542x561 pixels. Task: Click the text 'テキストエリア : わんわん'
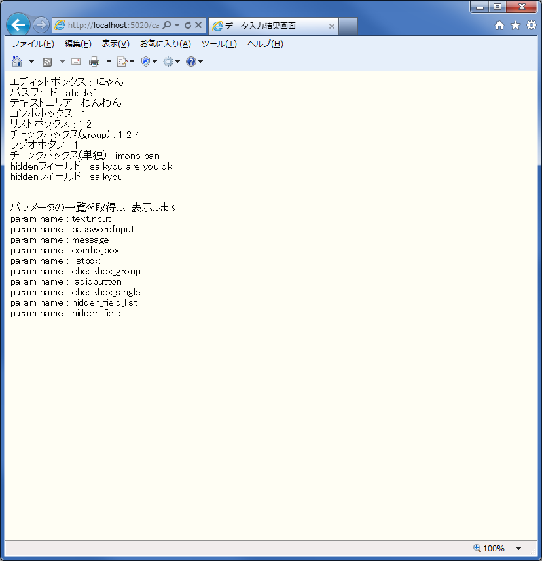(x=66, y=103)
